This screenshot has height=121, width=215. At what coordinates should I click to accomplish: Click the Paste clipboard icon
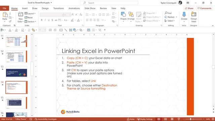pos(5,15)
